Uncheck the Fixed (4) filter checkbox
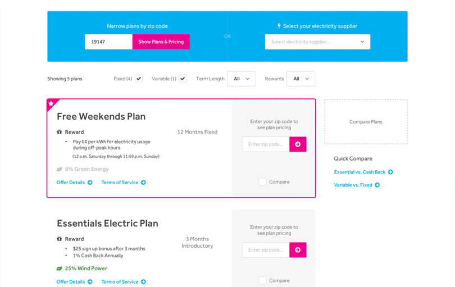Image resolution: width=455 pixels, height=287 pixels. click(x=139, y=79)
